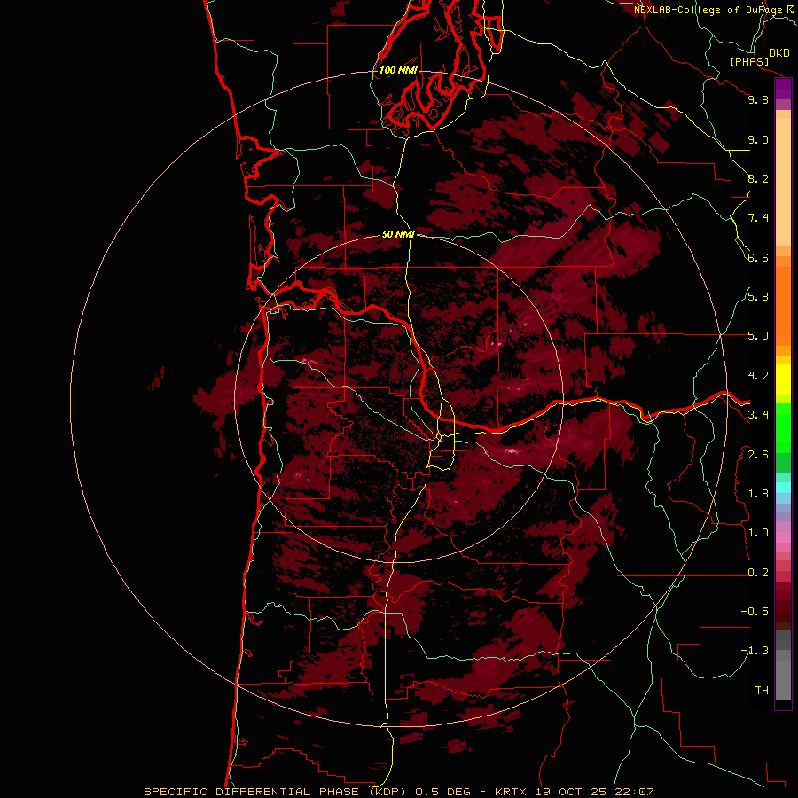Click the "100 NMI" range ring label
The height and width of the screenshot is (798, 798).
tap(398, 70)
